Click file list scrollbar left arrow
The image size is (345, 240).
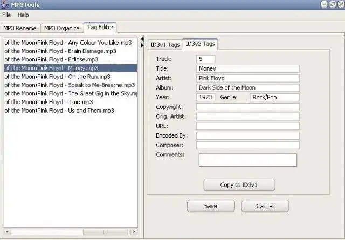click(8, 231)
